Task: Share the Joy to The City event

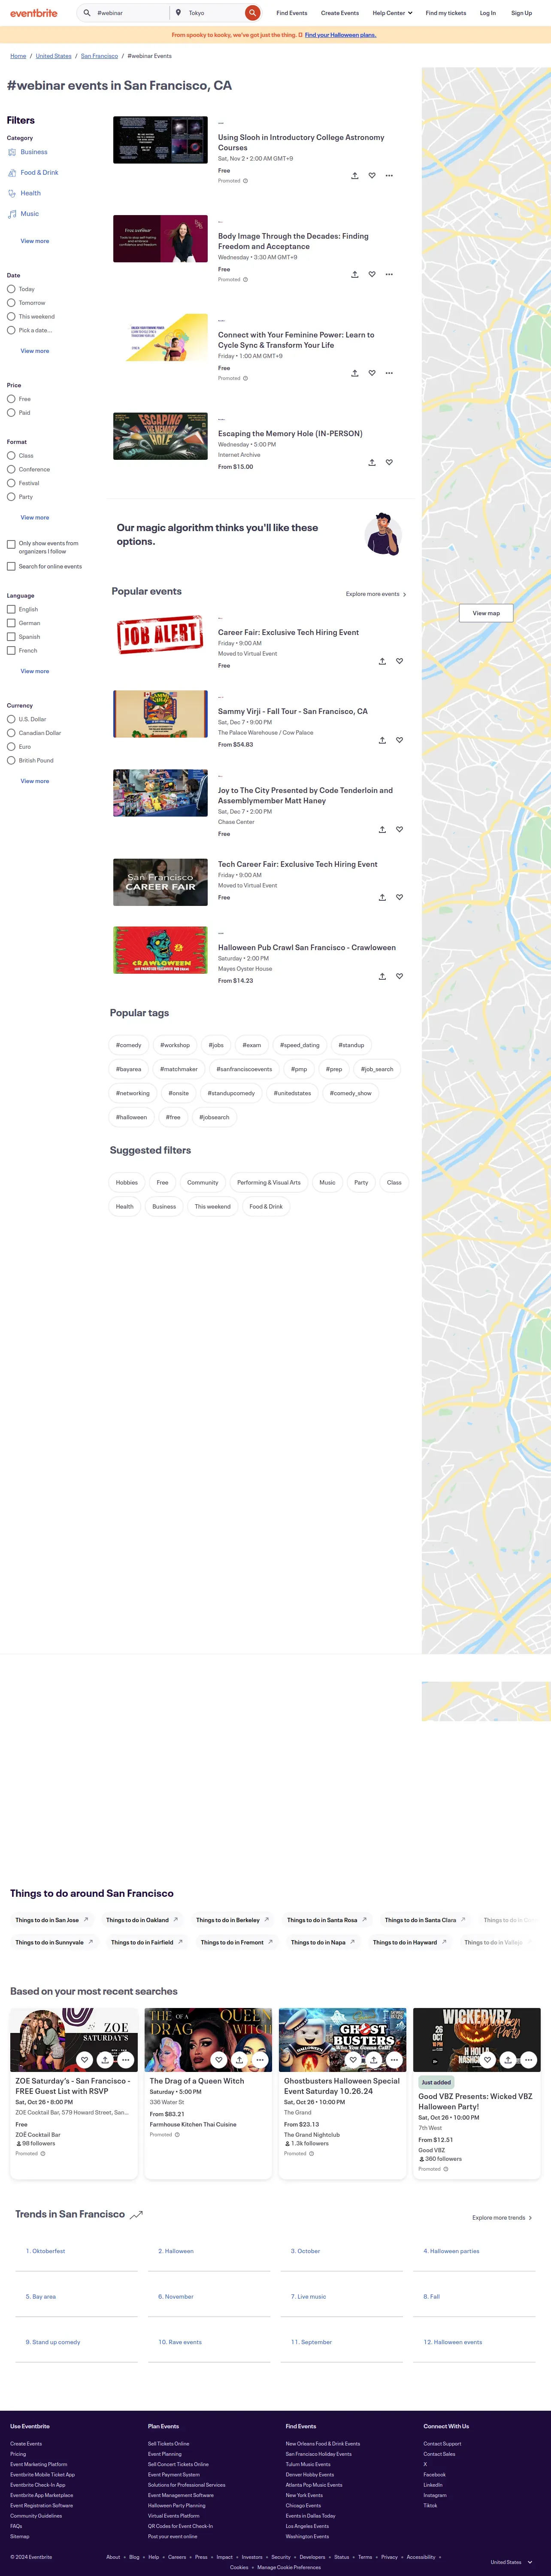Action: point(382,829)
